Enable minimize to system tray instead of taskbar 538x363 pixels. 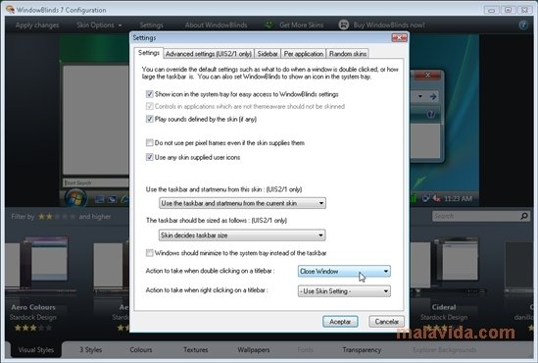tap(149, 253)
